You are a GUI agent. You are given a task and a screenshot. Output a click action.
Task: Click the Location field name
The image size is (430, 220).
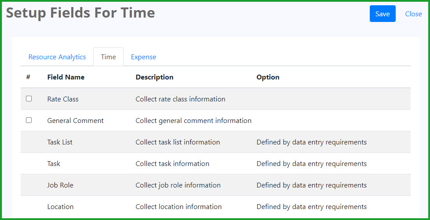pos(60,206)
